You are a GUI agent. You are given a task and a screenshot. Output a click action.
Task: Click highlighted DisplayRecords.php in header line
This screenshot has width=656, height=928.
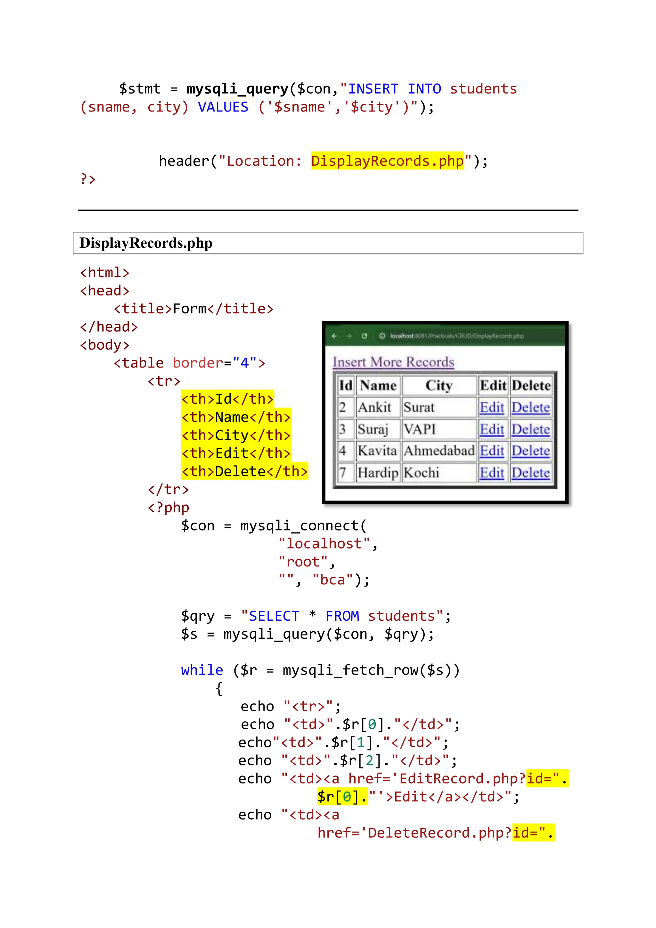click(x=387, y=161)
